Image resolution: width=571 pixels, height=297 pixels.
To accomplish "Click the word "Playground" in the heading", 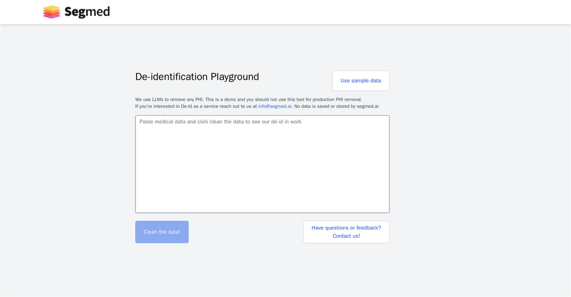I will (235, 77).
